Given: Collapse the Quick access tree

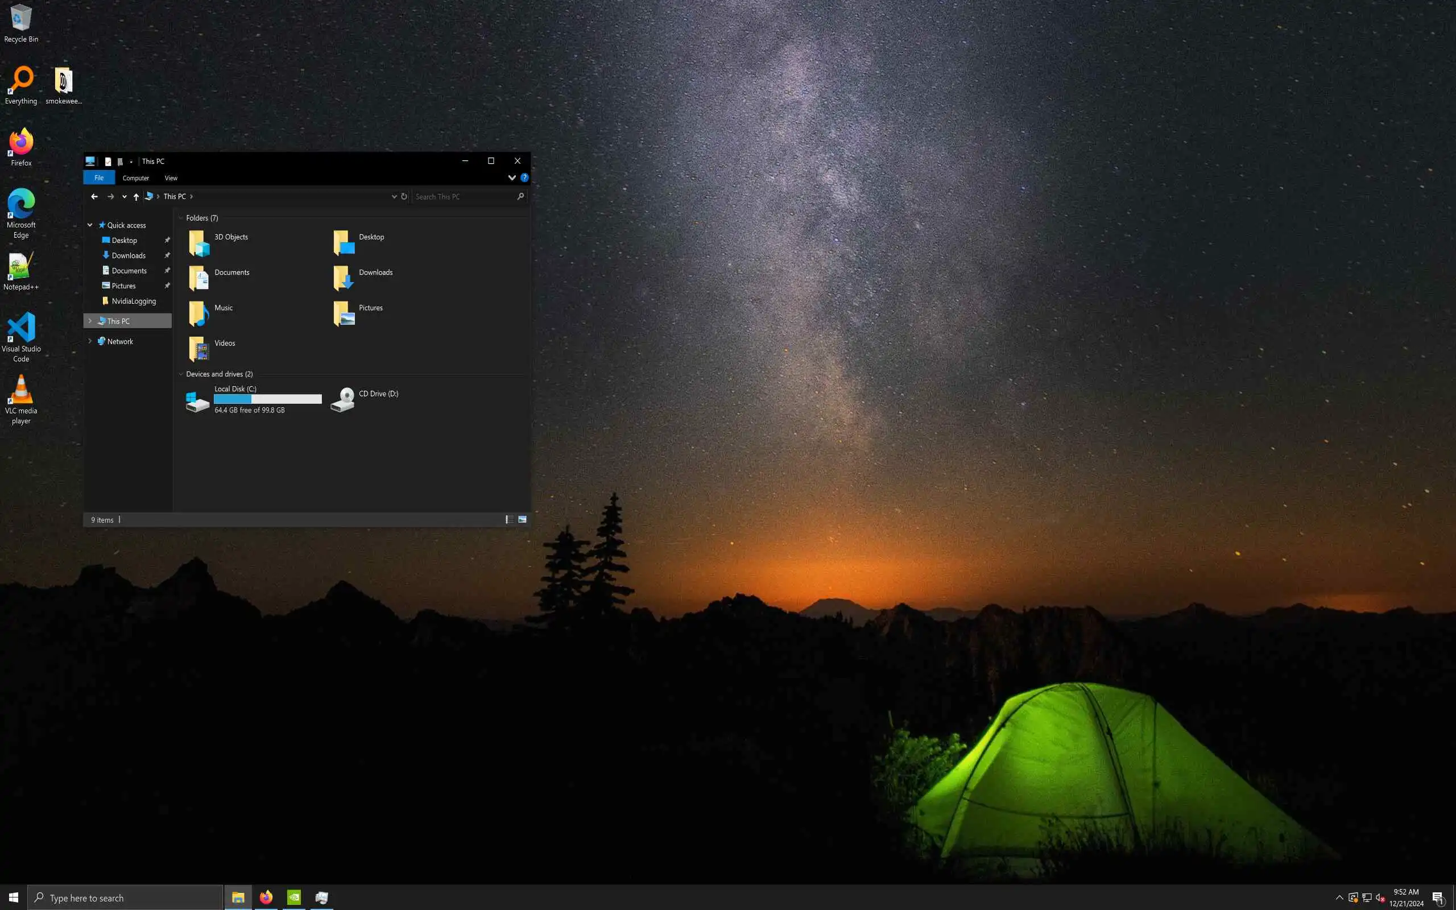Looking at the screenshot, I should (90, 225).
